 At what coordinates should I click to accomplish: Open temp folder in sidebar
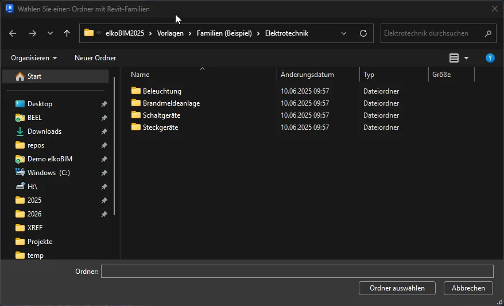(36, 255)
